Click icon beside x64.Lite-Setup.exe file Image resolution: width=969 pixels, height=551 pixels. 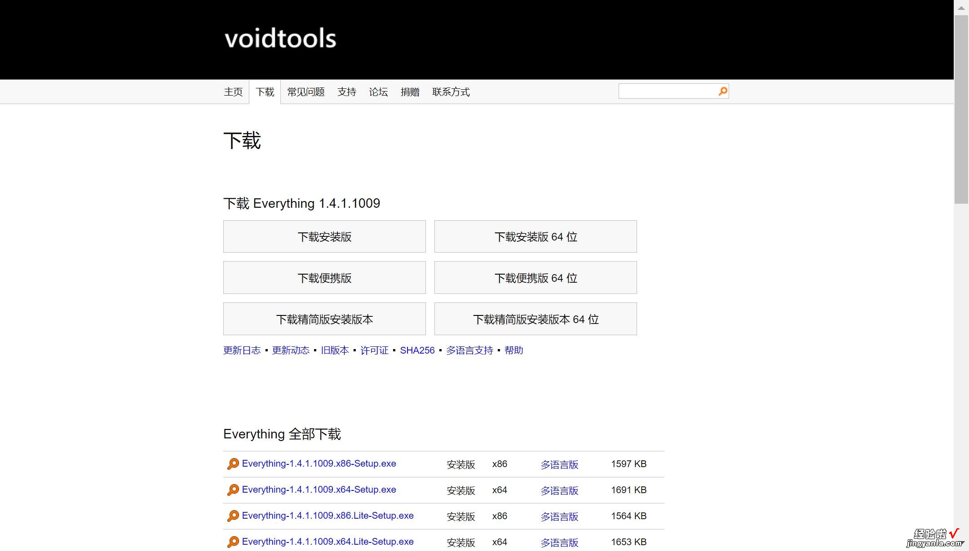233,542
